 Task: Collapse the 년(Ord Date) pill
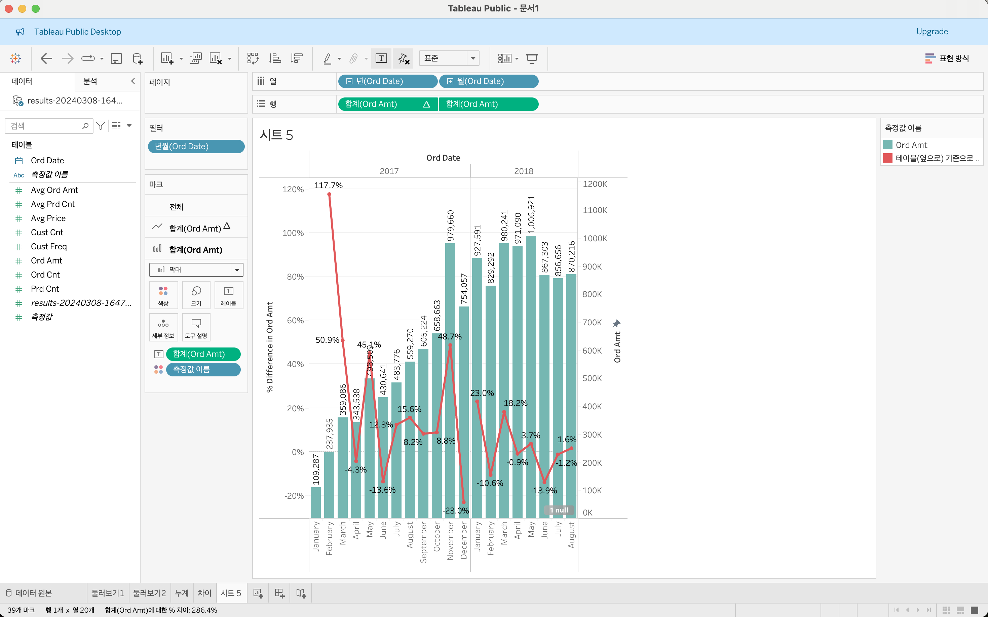pyautogui.click(x=349, y=81)
